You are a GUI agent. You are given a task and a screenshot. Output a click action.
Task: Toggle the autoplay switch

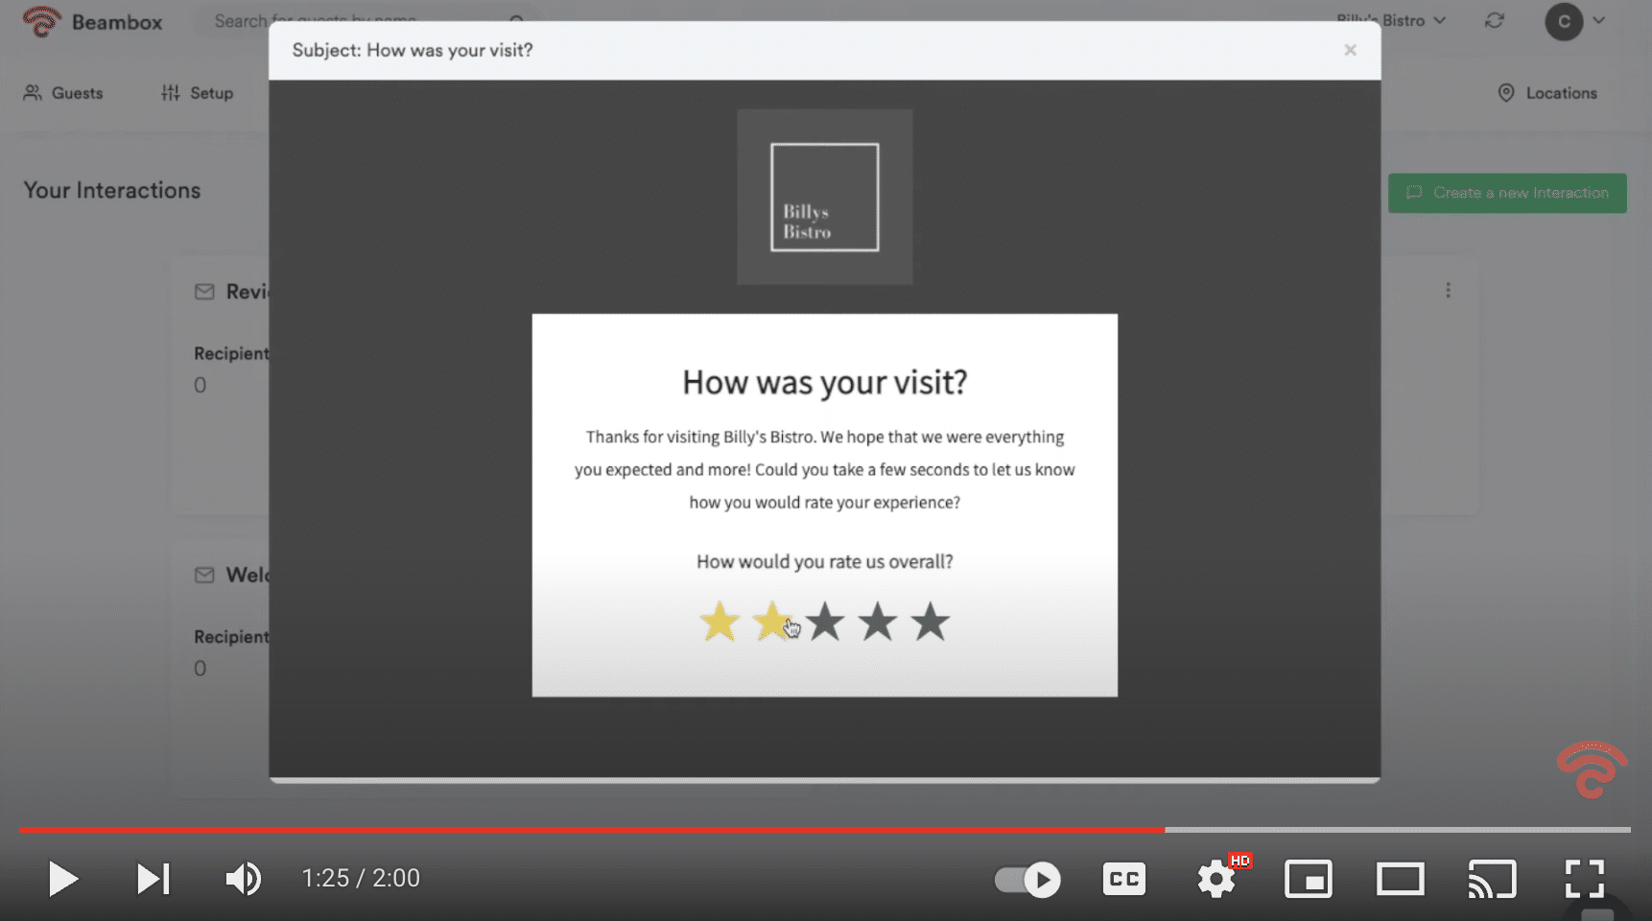pos(1027,879)
